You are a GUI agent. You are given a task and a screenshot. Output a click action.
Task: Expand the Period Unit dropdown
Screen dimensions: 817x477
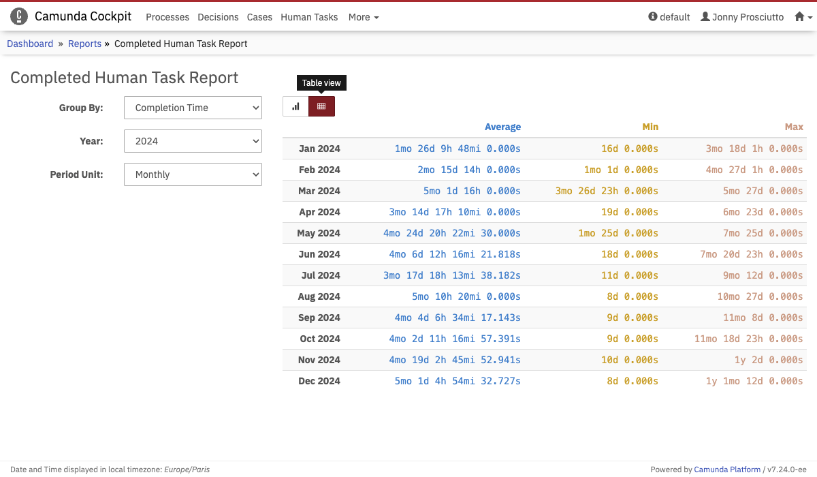(193, 174)
